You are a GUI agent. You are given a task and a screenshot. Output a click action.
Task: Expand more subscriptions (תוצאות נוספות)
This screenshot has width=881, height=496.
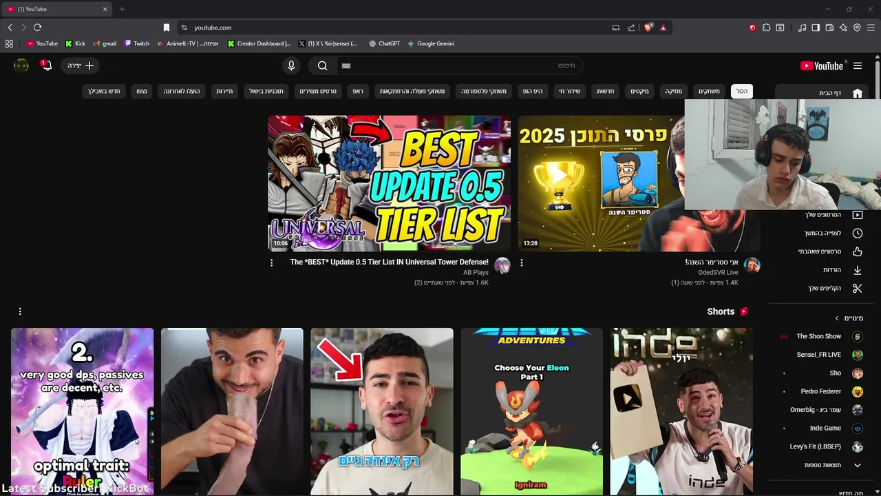click(x=833, y=465)
